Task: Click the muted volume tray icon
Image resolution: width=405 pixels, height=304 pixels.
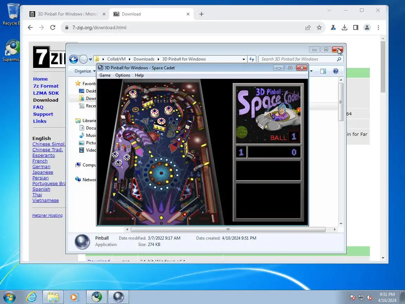Action: pos(369,298)
